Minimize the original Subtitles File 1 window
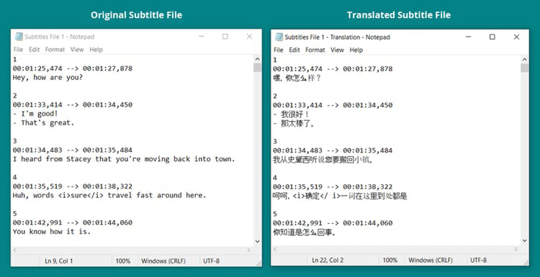 [x=202, y=37]
